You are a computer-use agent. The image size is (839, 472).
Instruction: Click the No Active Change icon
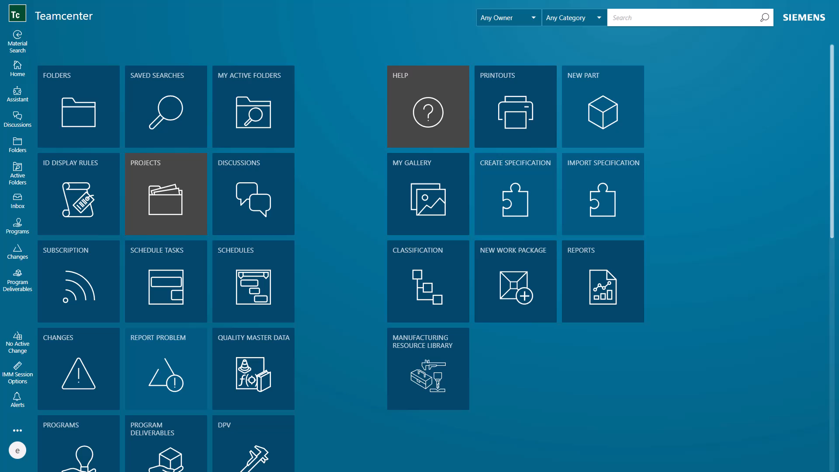(x=17, y=342)
